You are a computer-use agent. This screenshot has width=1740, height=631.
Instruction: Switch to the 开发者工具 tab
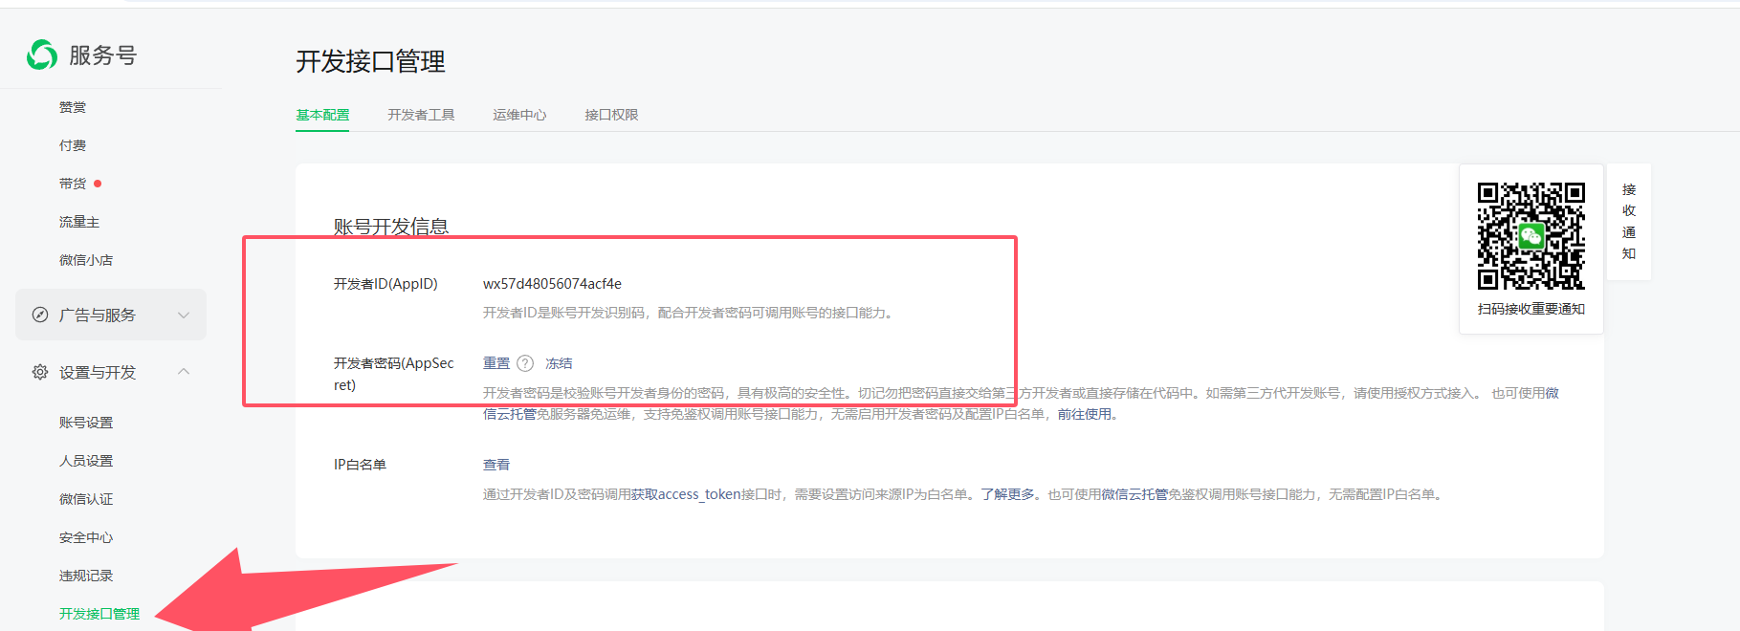[421, 115]
